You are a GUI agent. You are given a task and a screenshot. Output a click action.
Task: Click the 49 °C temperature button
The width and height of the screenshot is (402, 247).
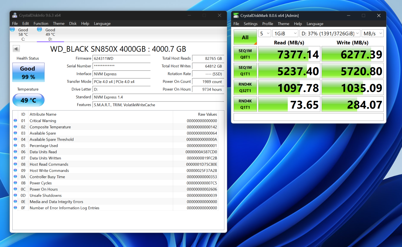coord(28,100)
